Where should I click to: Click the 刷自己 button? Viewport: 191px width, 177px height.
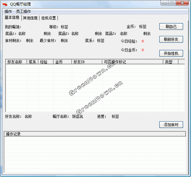(x=171, y=26)
